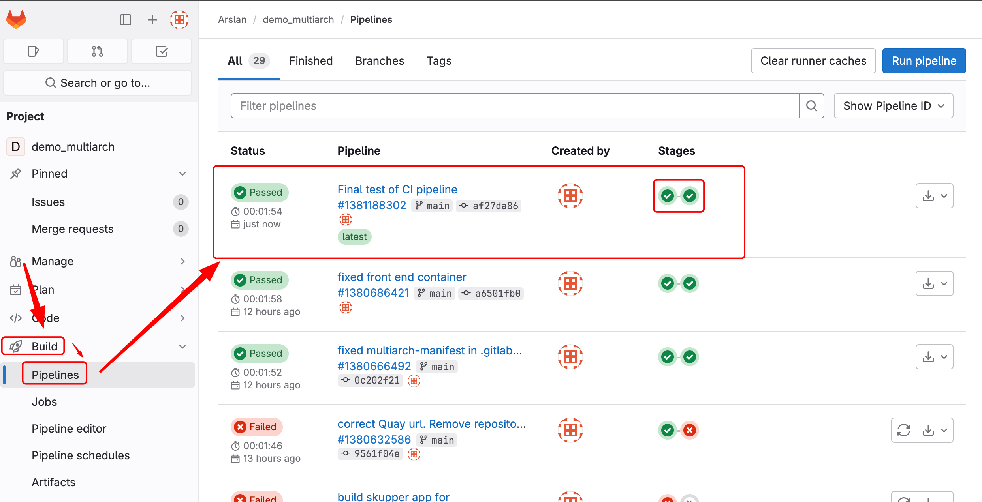982x502 pixels.
Task: Open correct Quay url pipeline link
Action: pyautogui.click(x=431, y=424)
